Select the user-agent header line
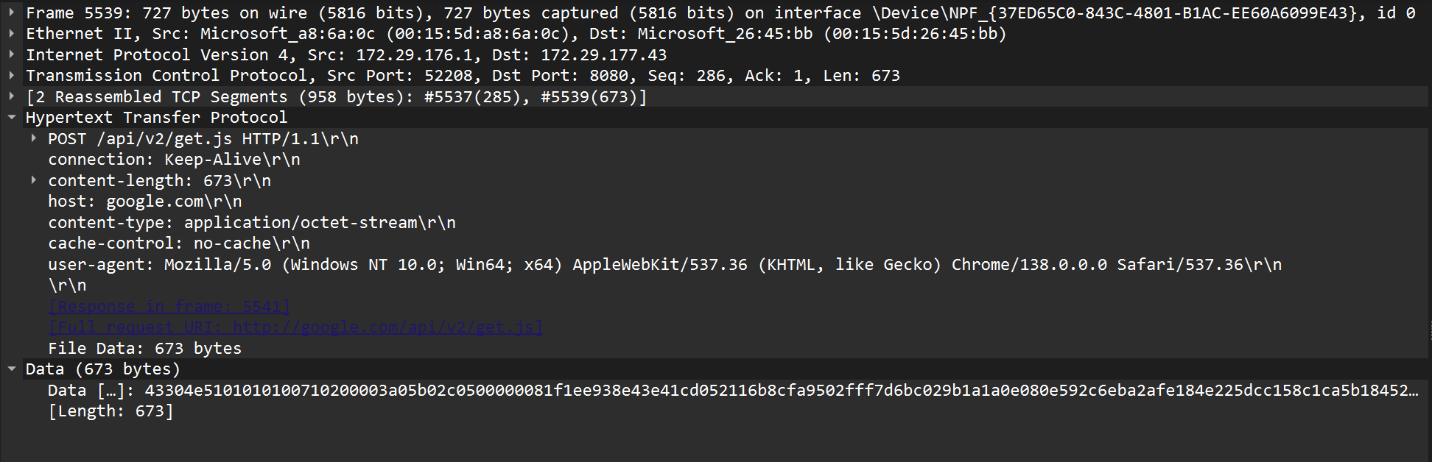Viewport: 1432px width, 462px height. click(x=663, y=265)
